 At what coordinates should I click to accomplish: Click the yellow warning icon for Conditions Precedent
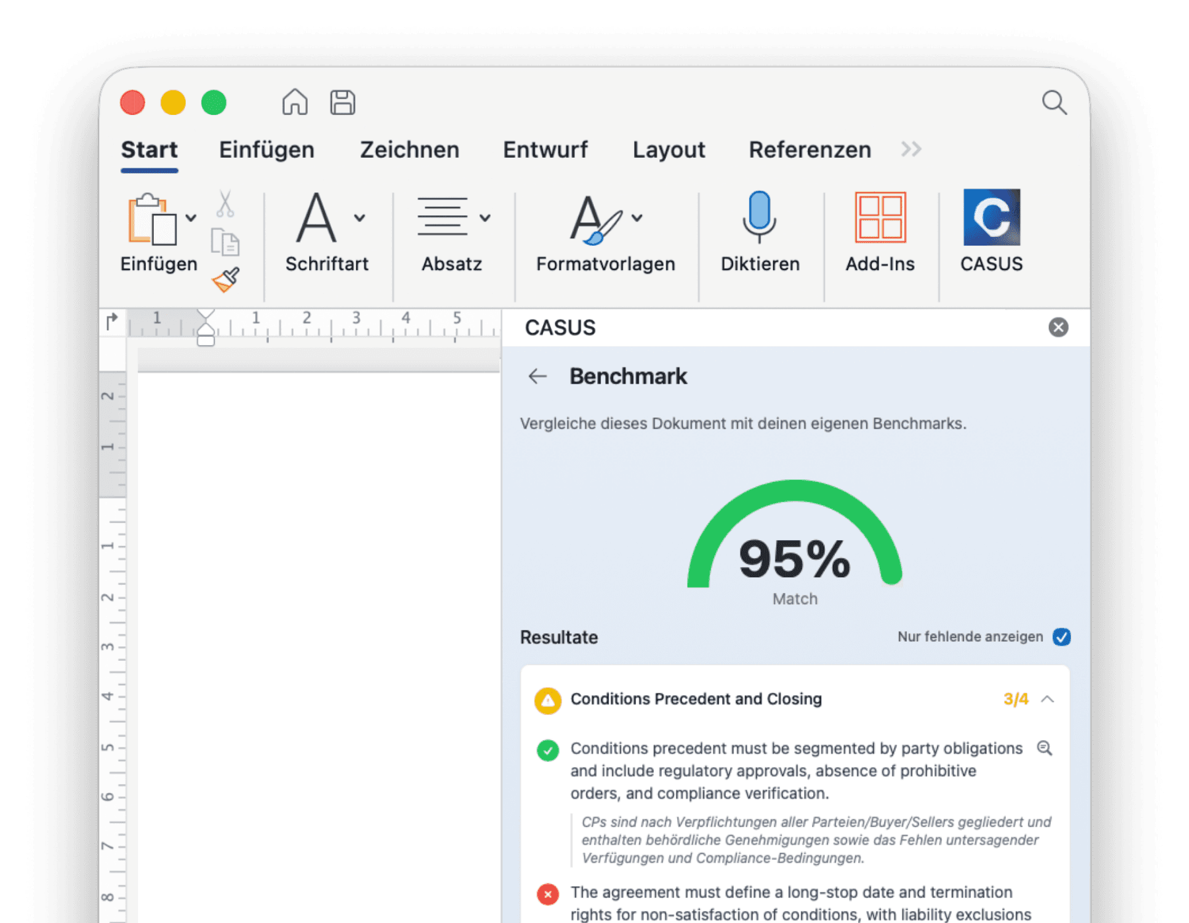pyautogui.click(x=548, y=701)
